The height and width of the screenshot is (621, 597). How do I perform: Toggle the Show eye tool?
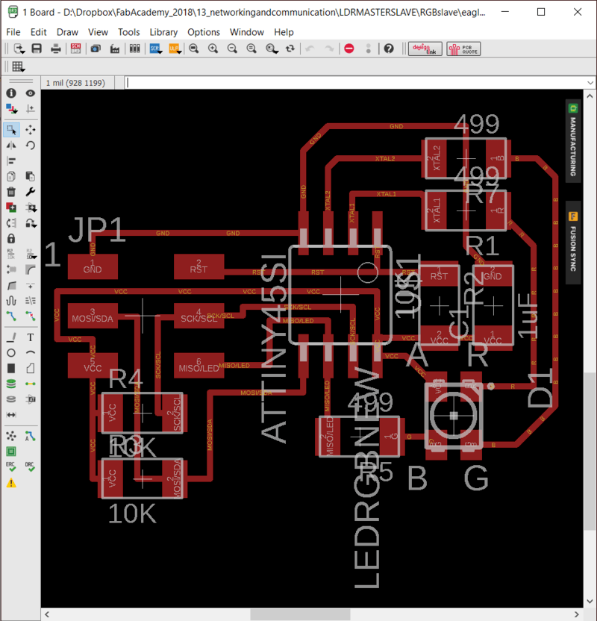[x=31, y=93]
